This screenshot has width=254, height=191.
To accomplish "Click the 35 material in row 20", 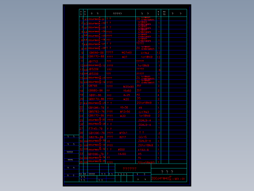I will click(139, 98).
